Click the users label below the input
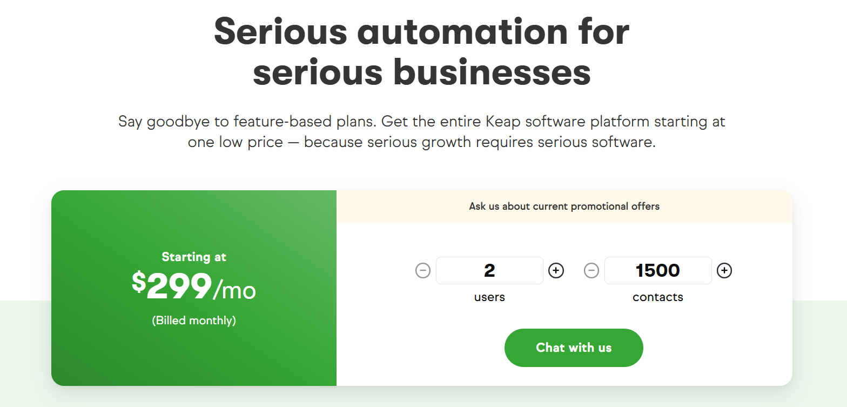 pyautogui.click(x=489, y=297)
